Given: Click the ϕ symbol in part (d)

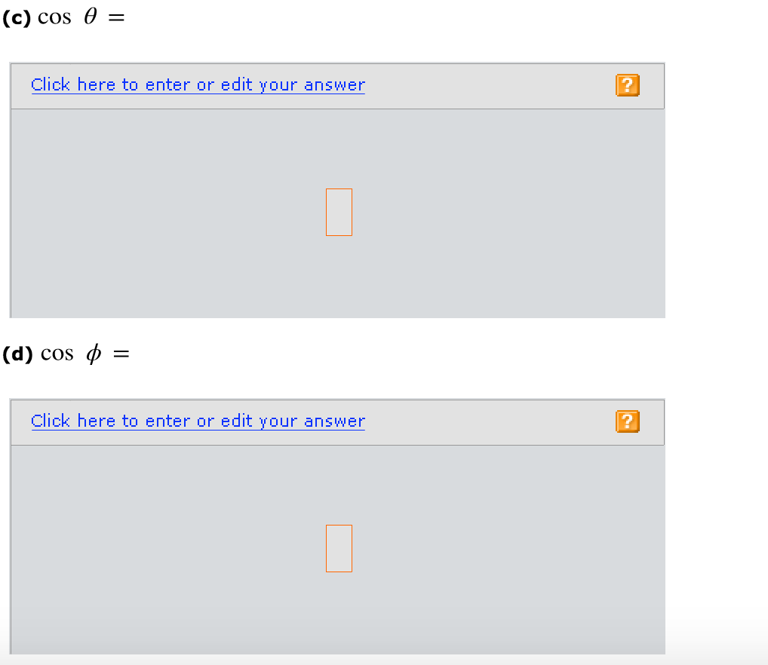Looking at the screenshot, I should pos(94,354).
